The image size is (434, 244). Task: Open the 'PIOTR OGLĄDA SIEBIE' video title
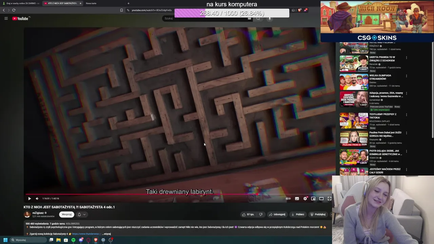point(386,152)
